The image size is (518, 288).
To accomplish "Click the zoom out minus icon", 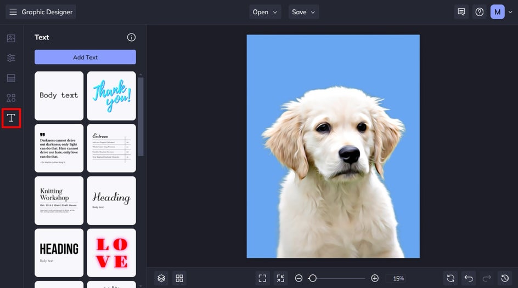I will (x=299, y=279).
